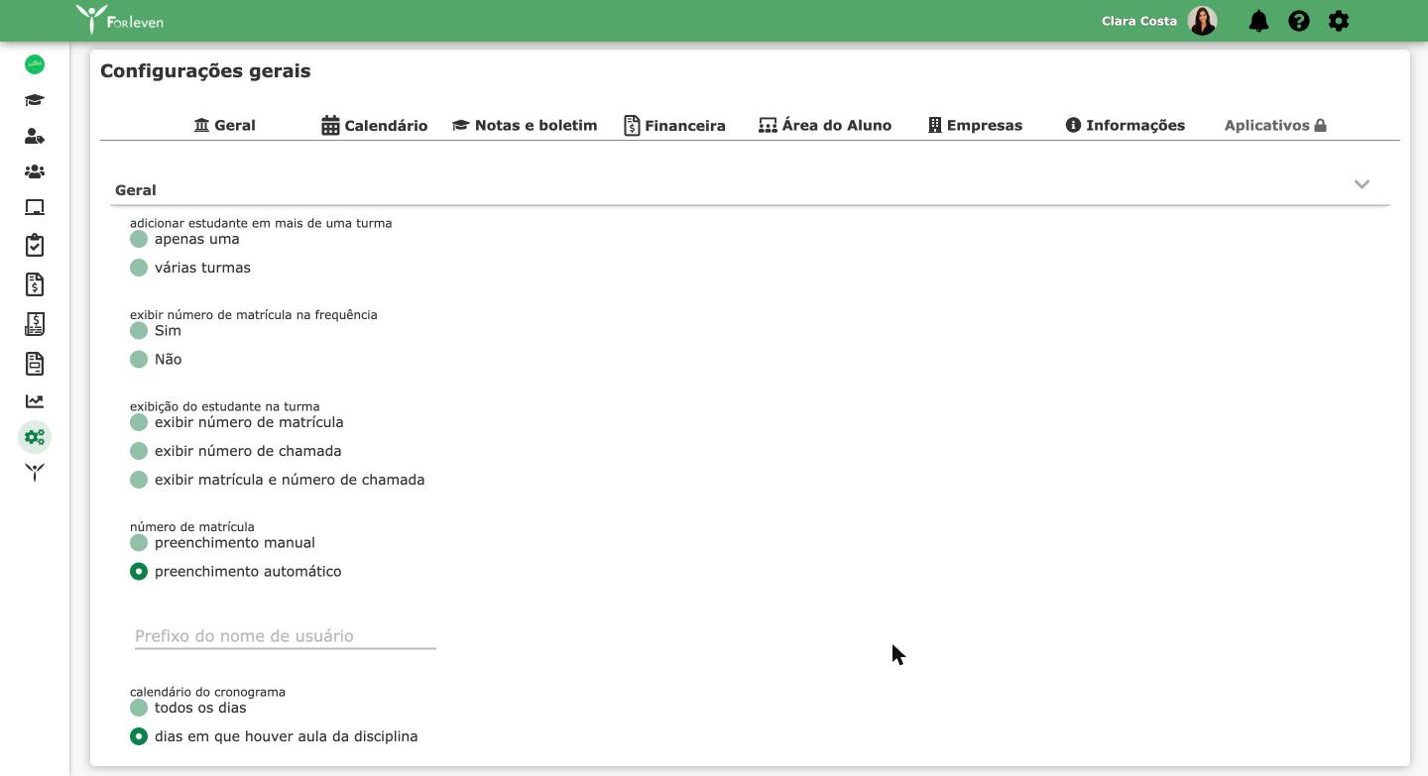This screenshot has width=1428, height=776.
Task: Choose 'todos os dias' radio option
Action: point(139,708)
